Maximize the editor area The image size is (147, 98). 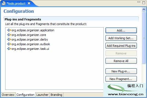[x=144, y=3]
